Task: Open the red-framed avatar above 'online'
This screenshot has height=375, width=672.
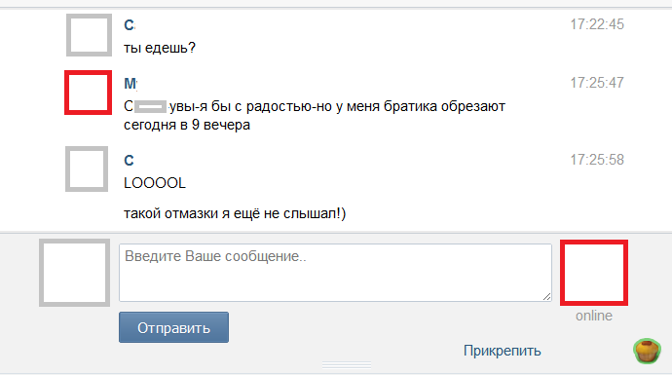Action: [x=594, y=273]
